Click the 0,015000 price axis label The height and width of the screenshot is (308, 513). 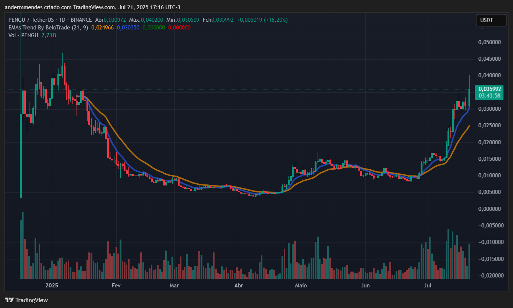pos(489,159)
